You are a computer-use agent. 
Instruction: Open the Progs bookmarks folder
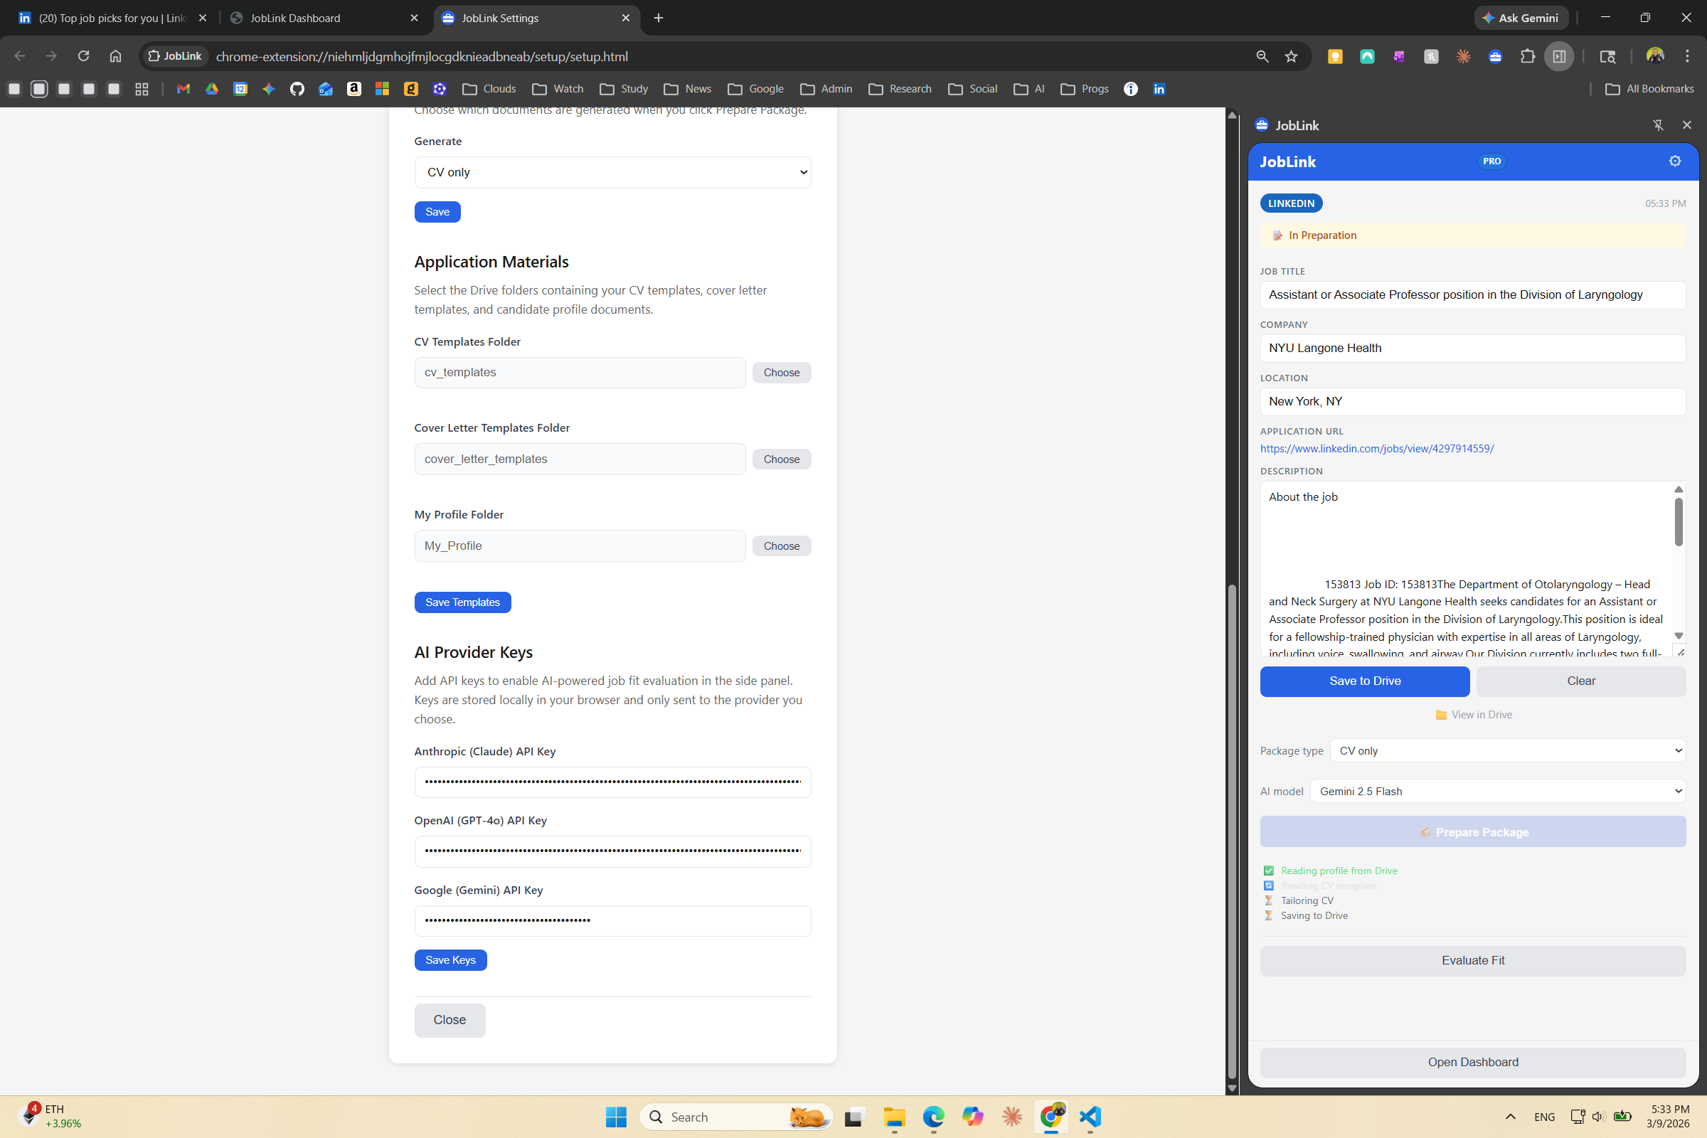pos(1085,88)
